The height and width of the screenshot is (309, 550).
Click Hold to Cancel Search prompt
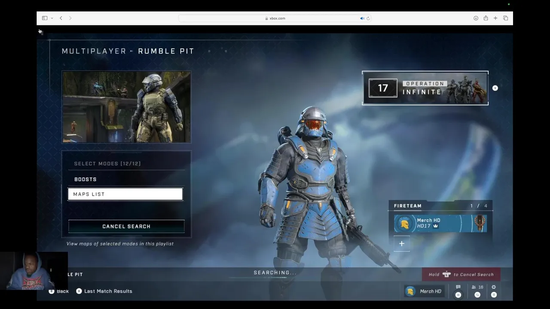[x=461, y=275]
